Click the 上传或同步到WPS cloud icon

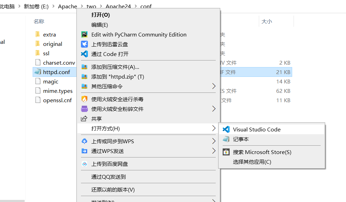(84, 142)
